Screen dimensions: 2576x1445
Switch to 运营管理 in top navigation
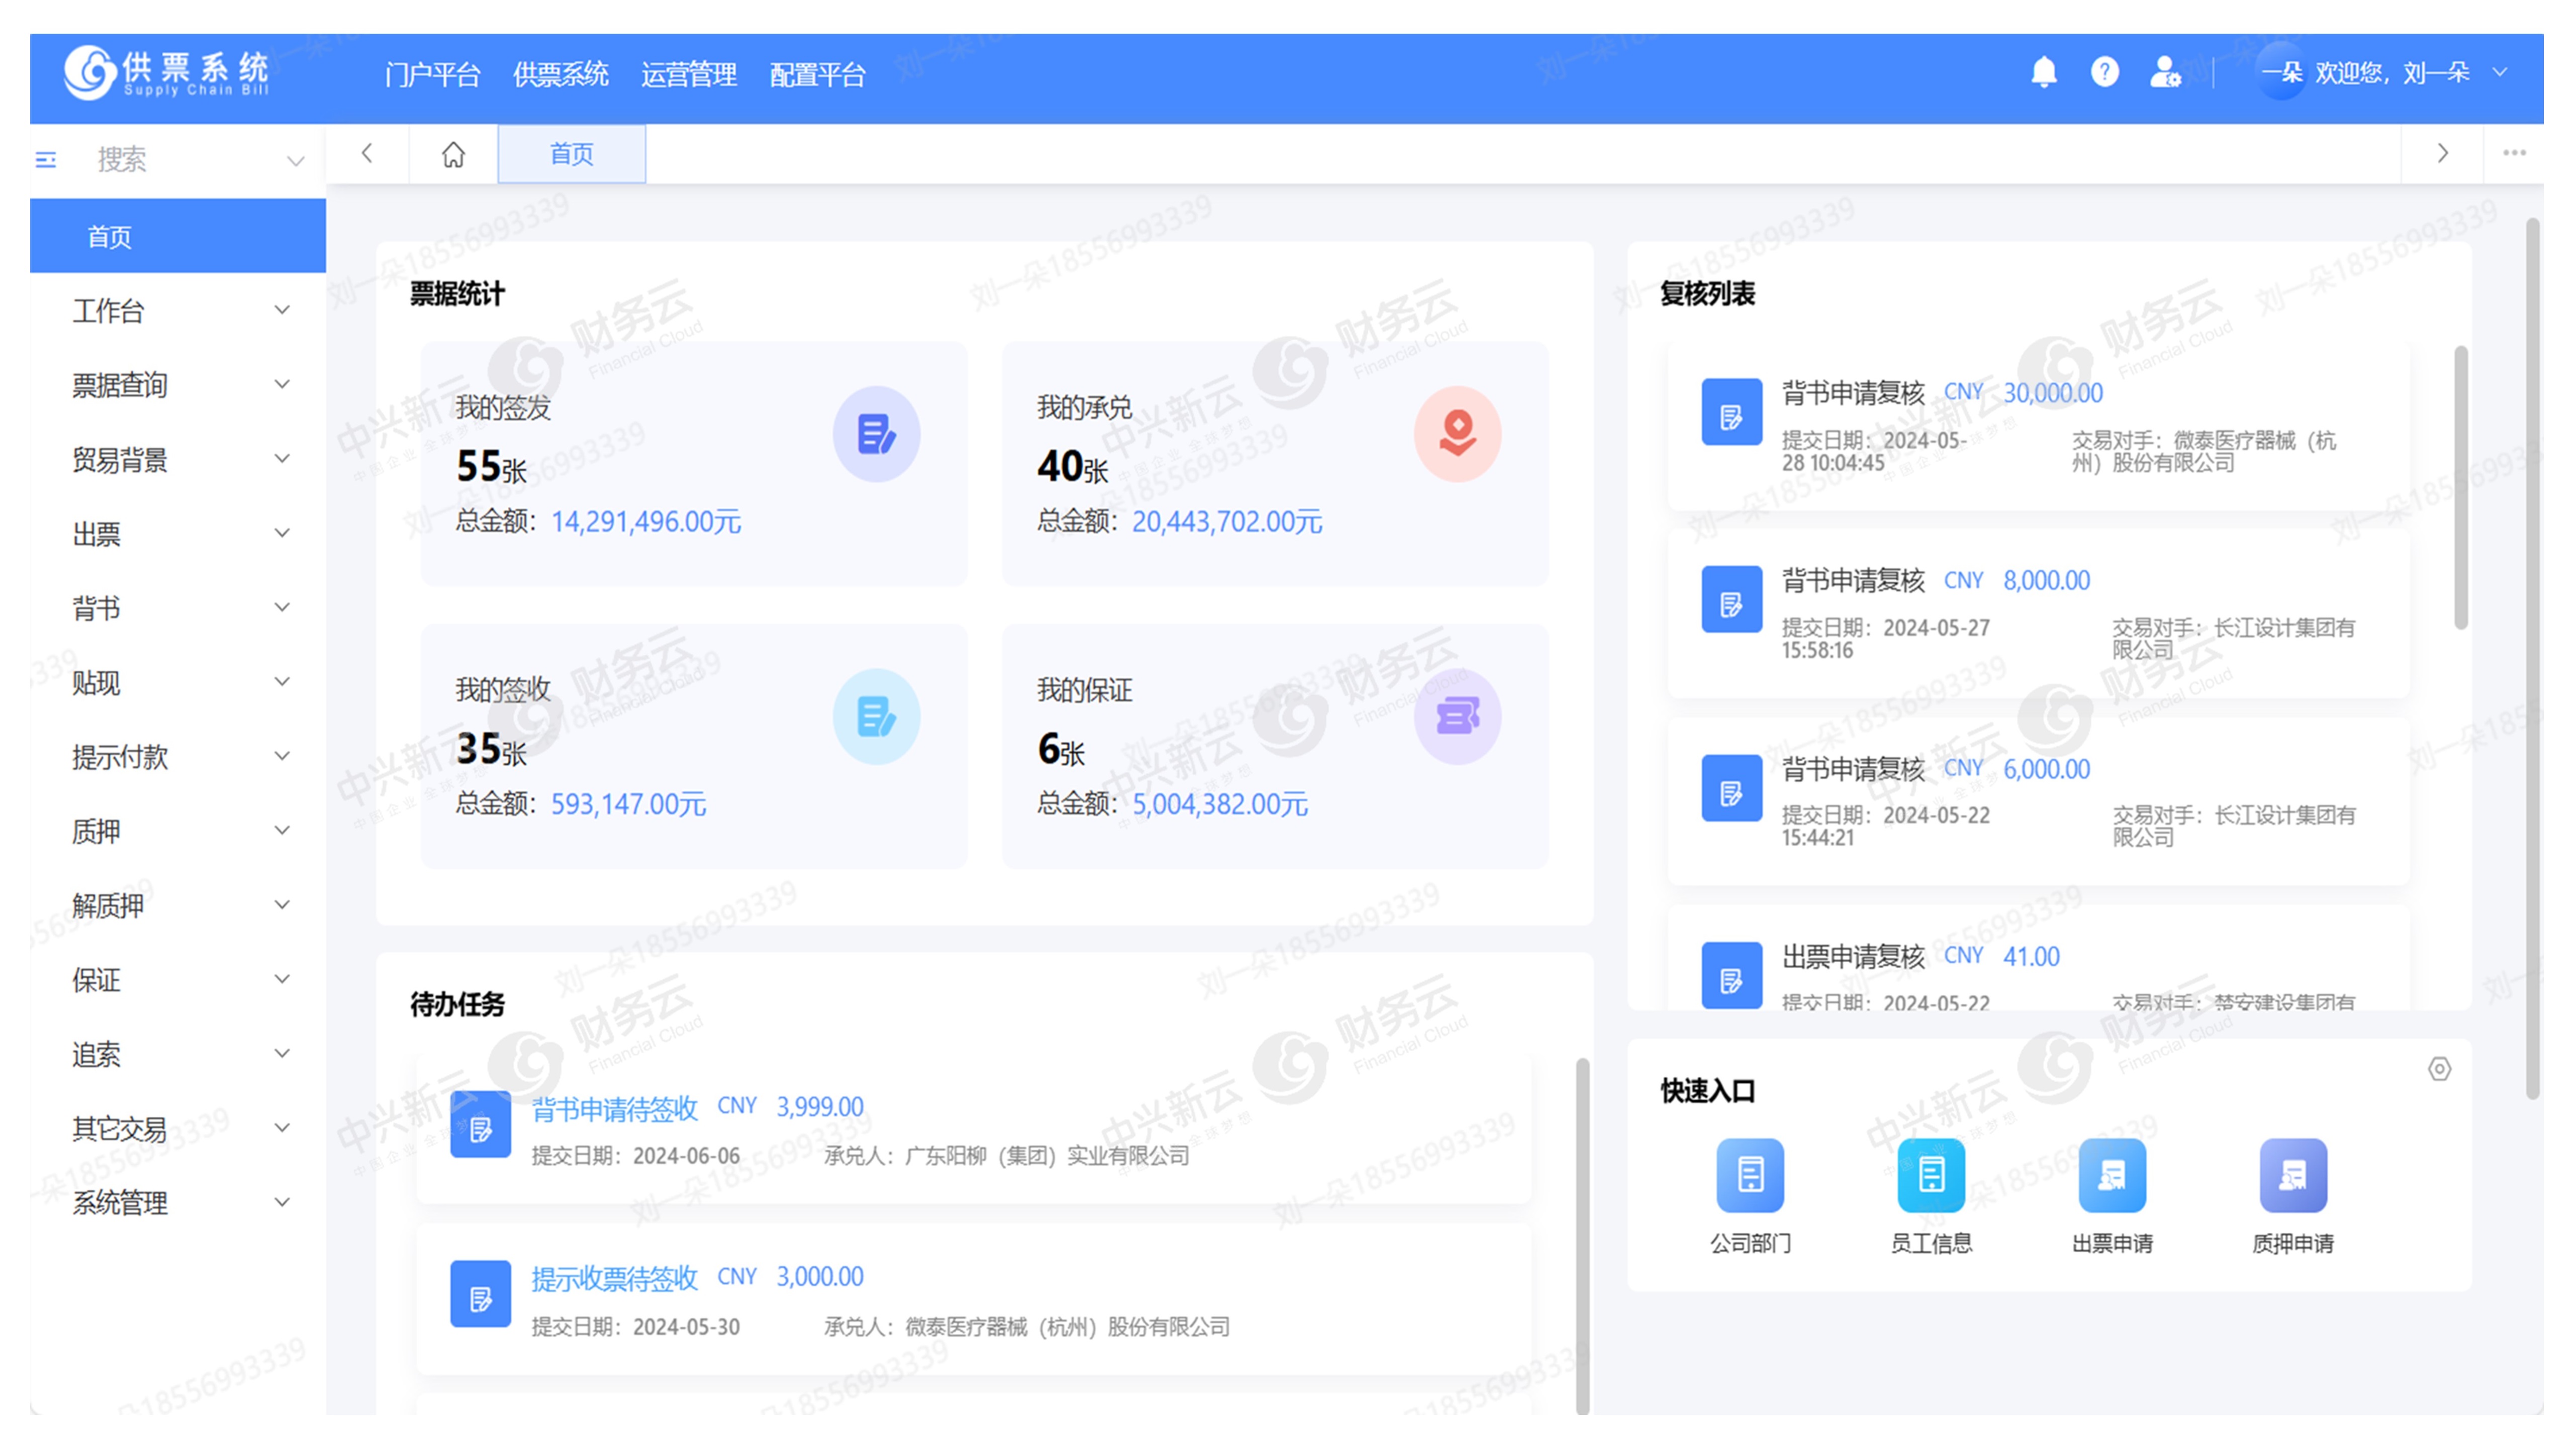pos(688,74)
